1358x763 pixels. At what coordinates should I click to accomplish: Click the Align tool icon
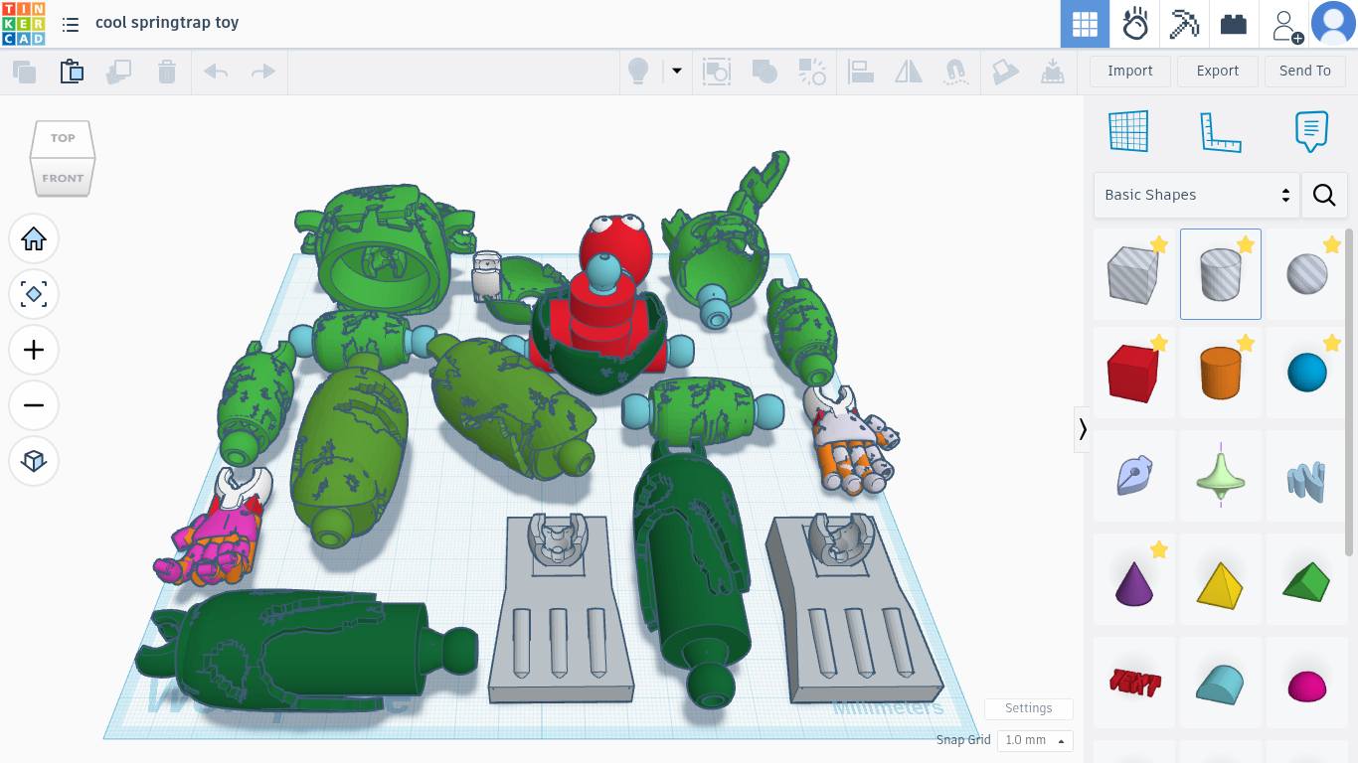point(860,72)
